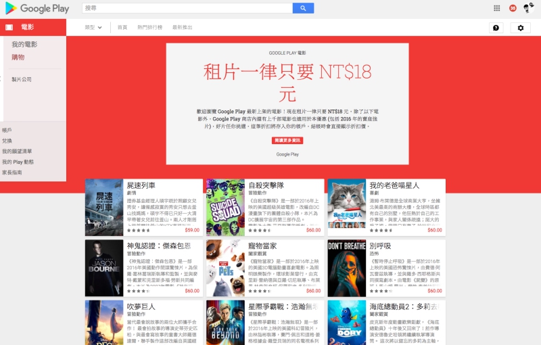Click into the 搜尋 search field

187,8
